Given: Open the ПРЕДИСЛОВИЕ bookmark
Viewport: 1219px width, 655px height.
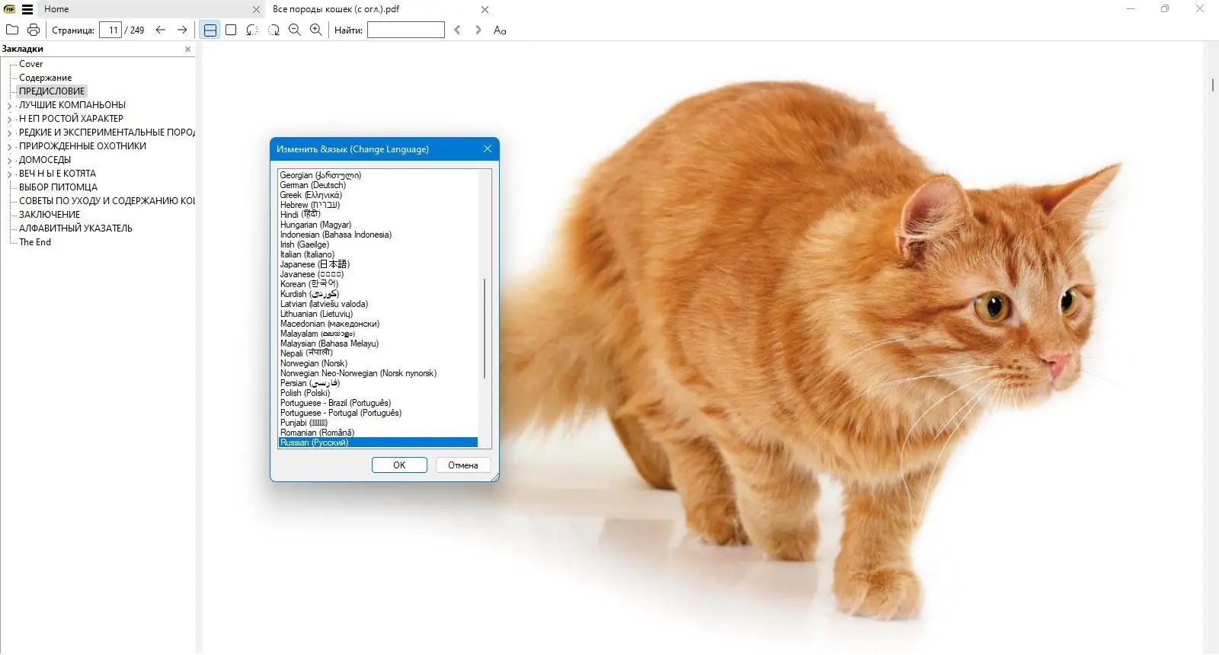Looking at the screenshot, I should pyautogui.click(x=52, y=91).
